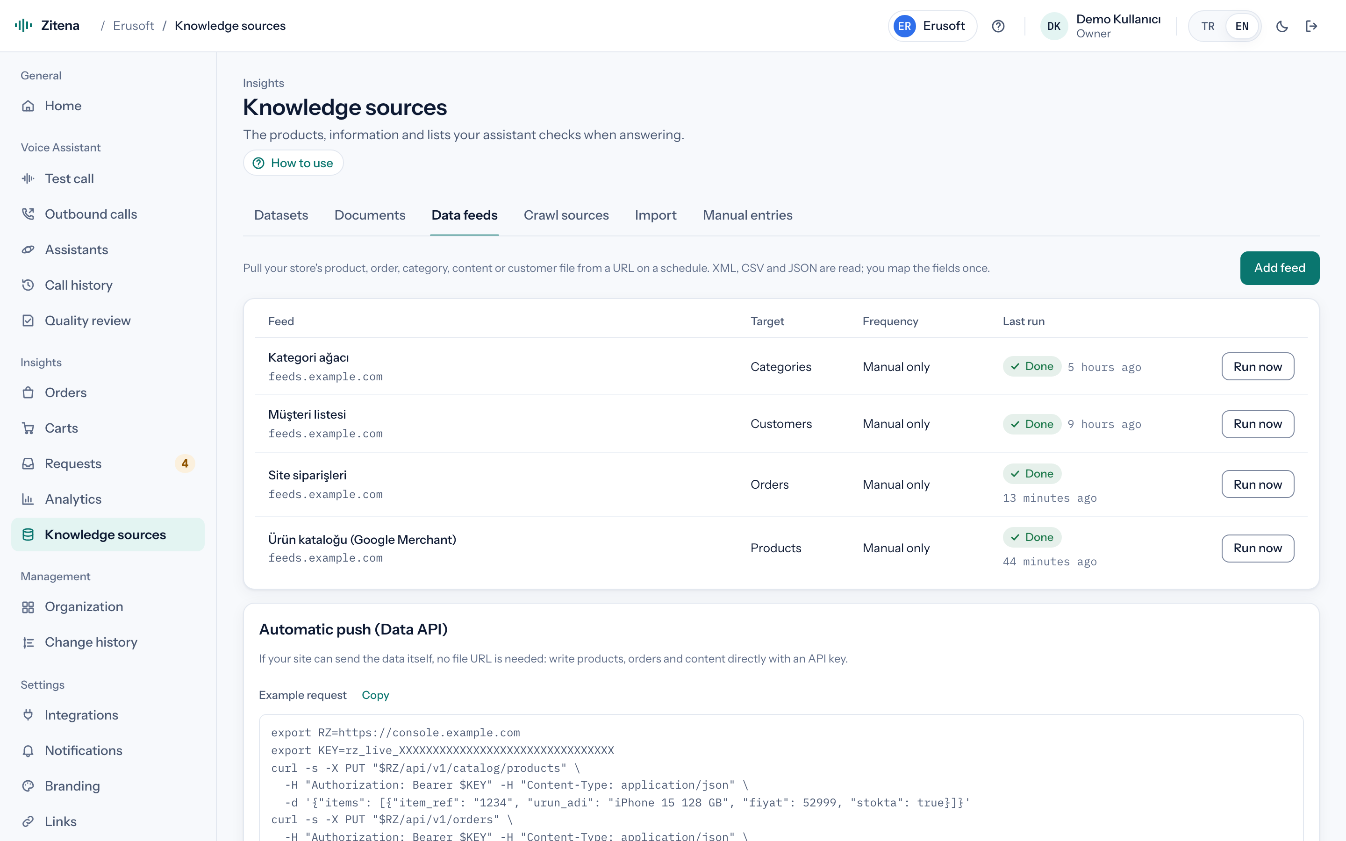Open the Manual entries tab
Viewport: 1346px width, 841px height.
point(747,215)
